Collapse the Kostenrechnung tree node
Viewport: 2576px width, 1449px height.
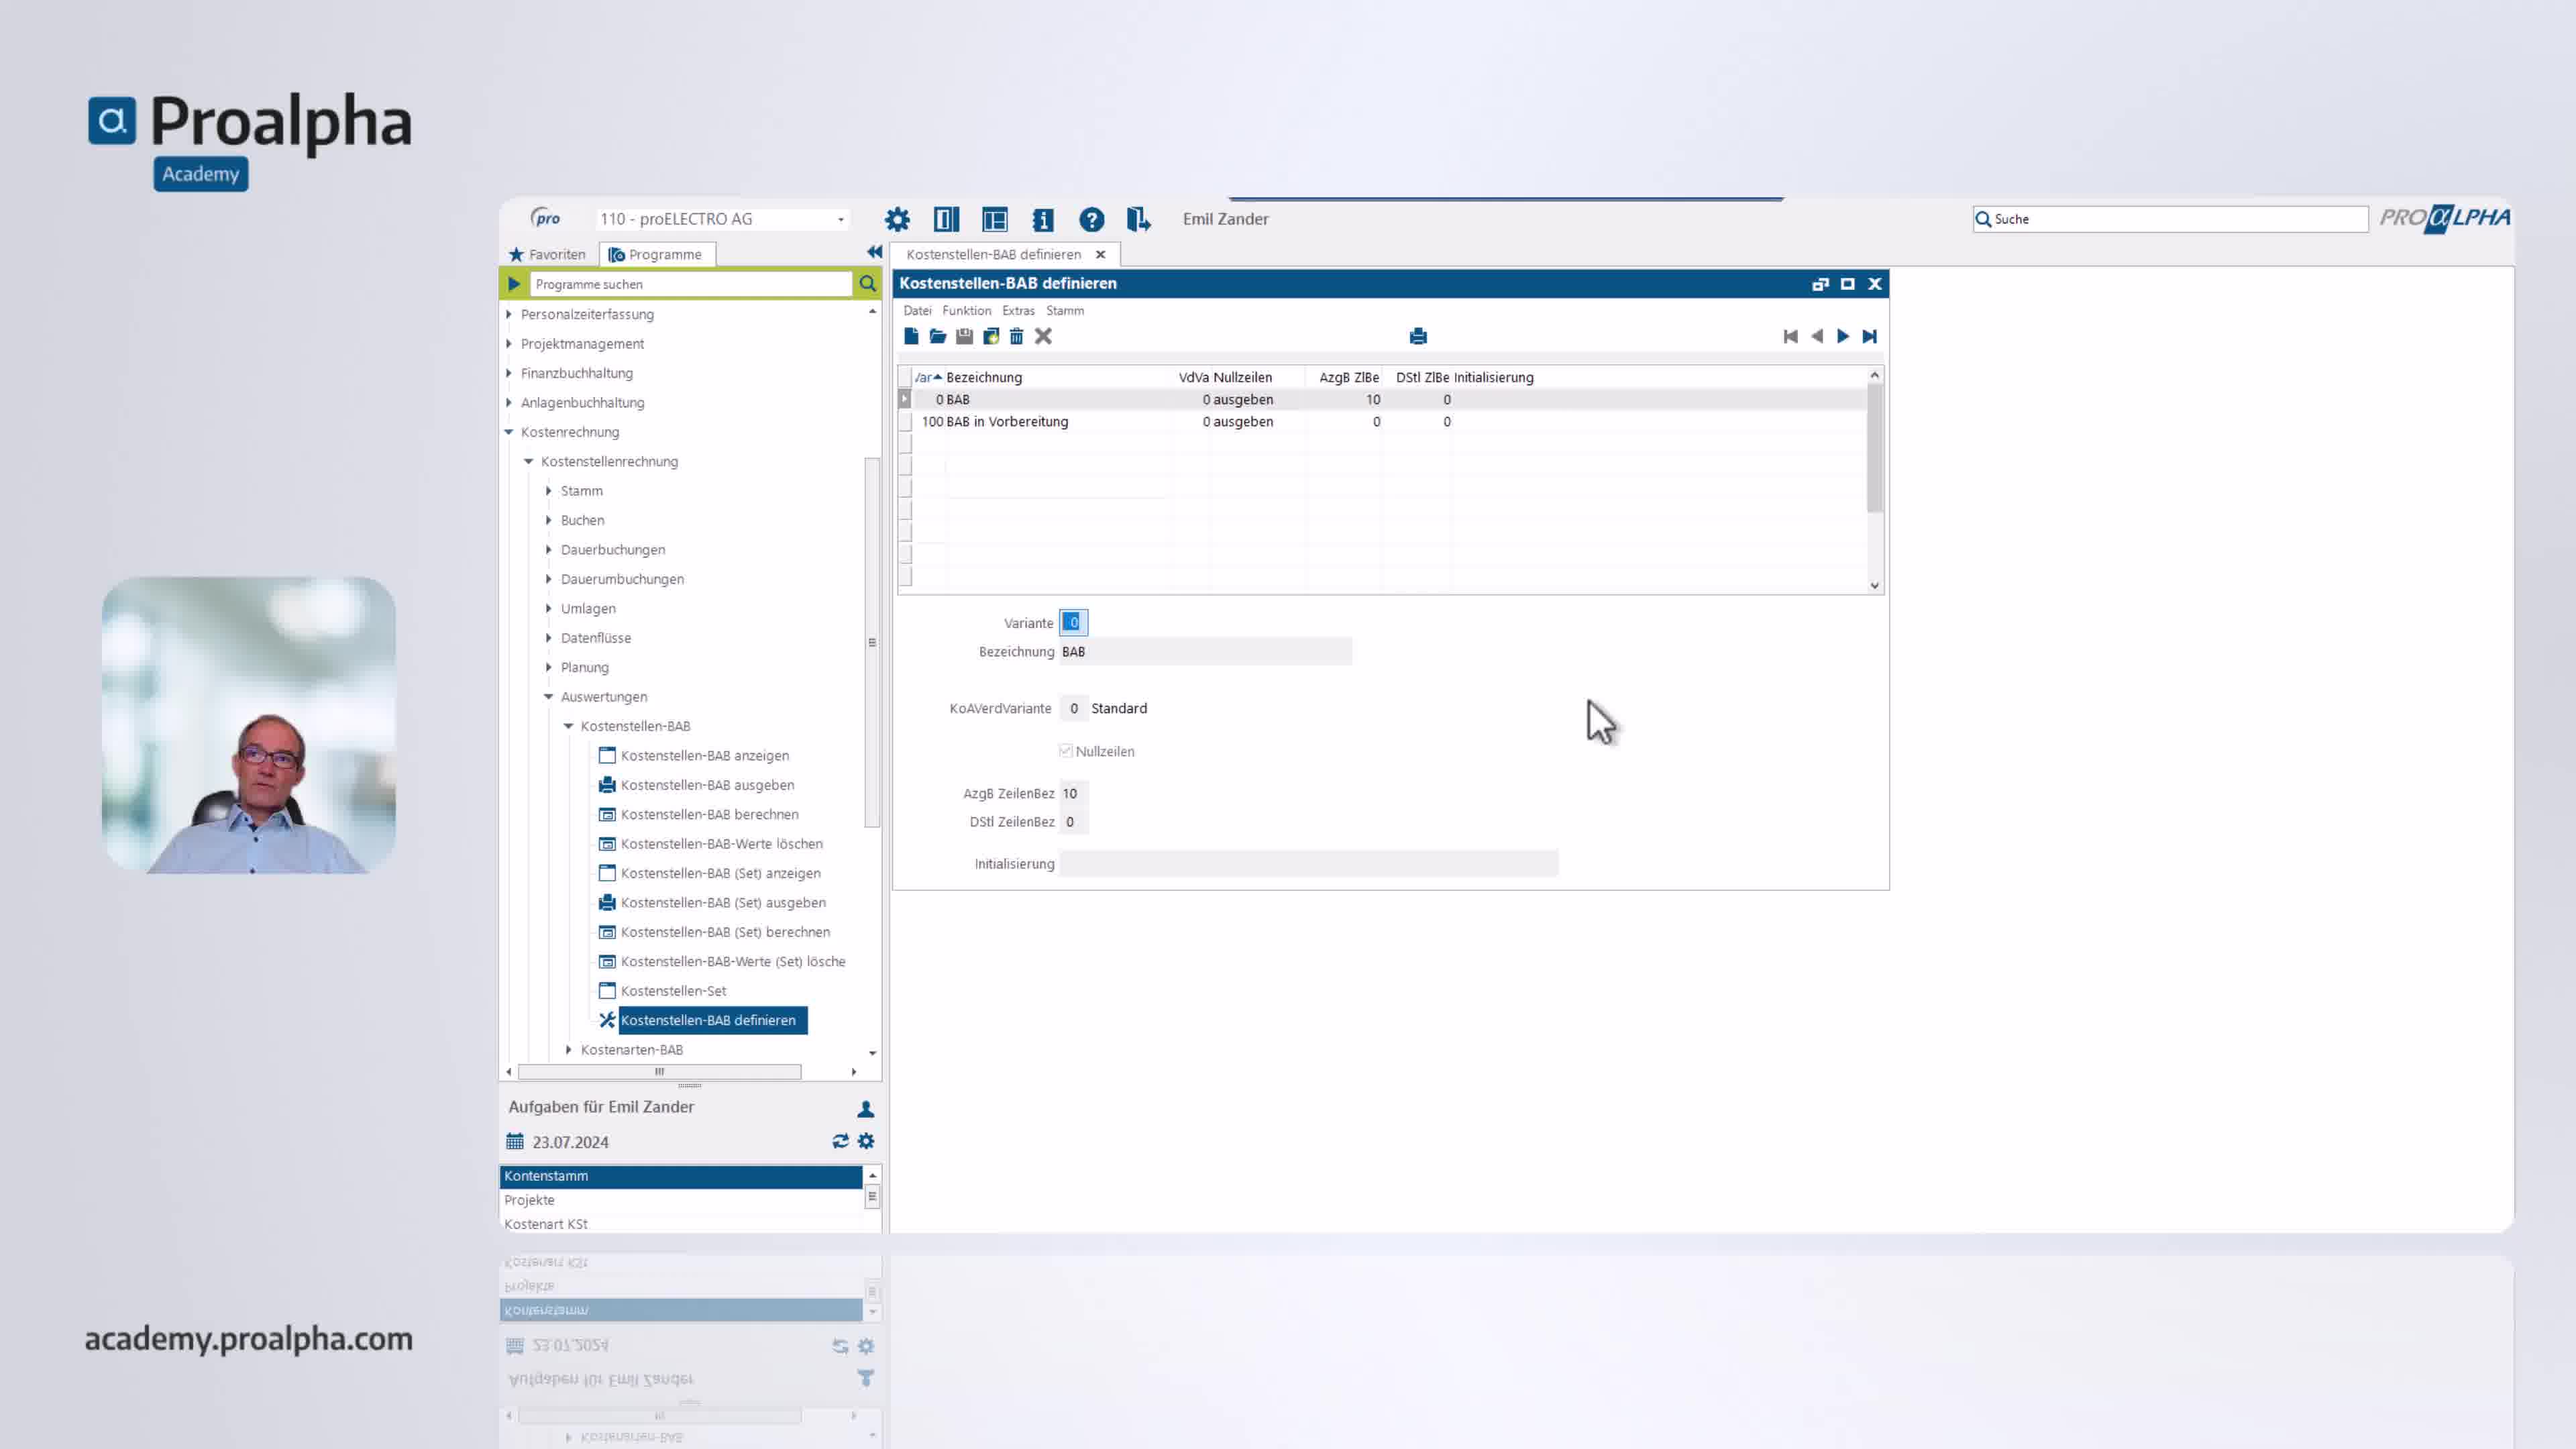click(509, 432)
